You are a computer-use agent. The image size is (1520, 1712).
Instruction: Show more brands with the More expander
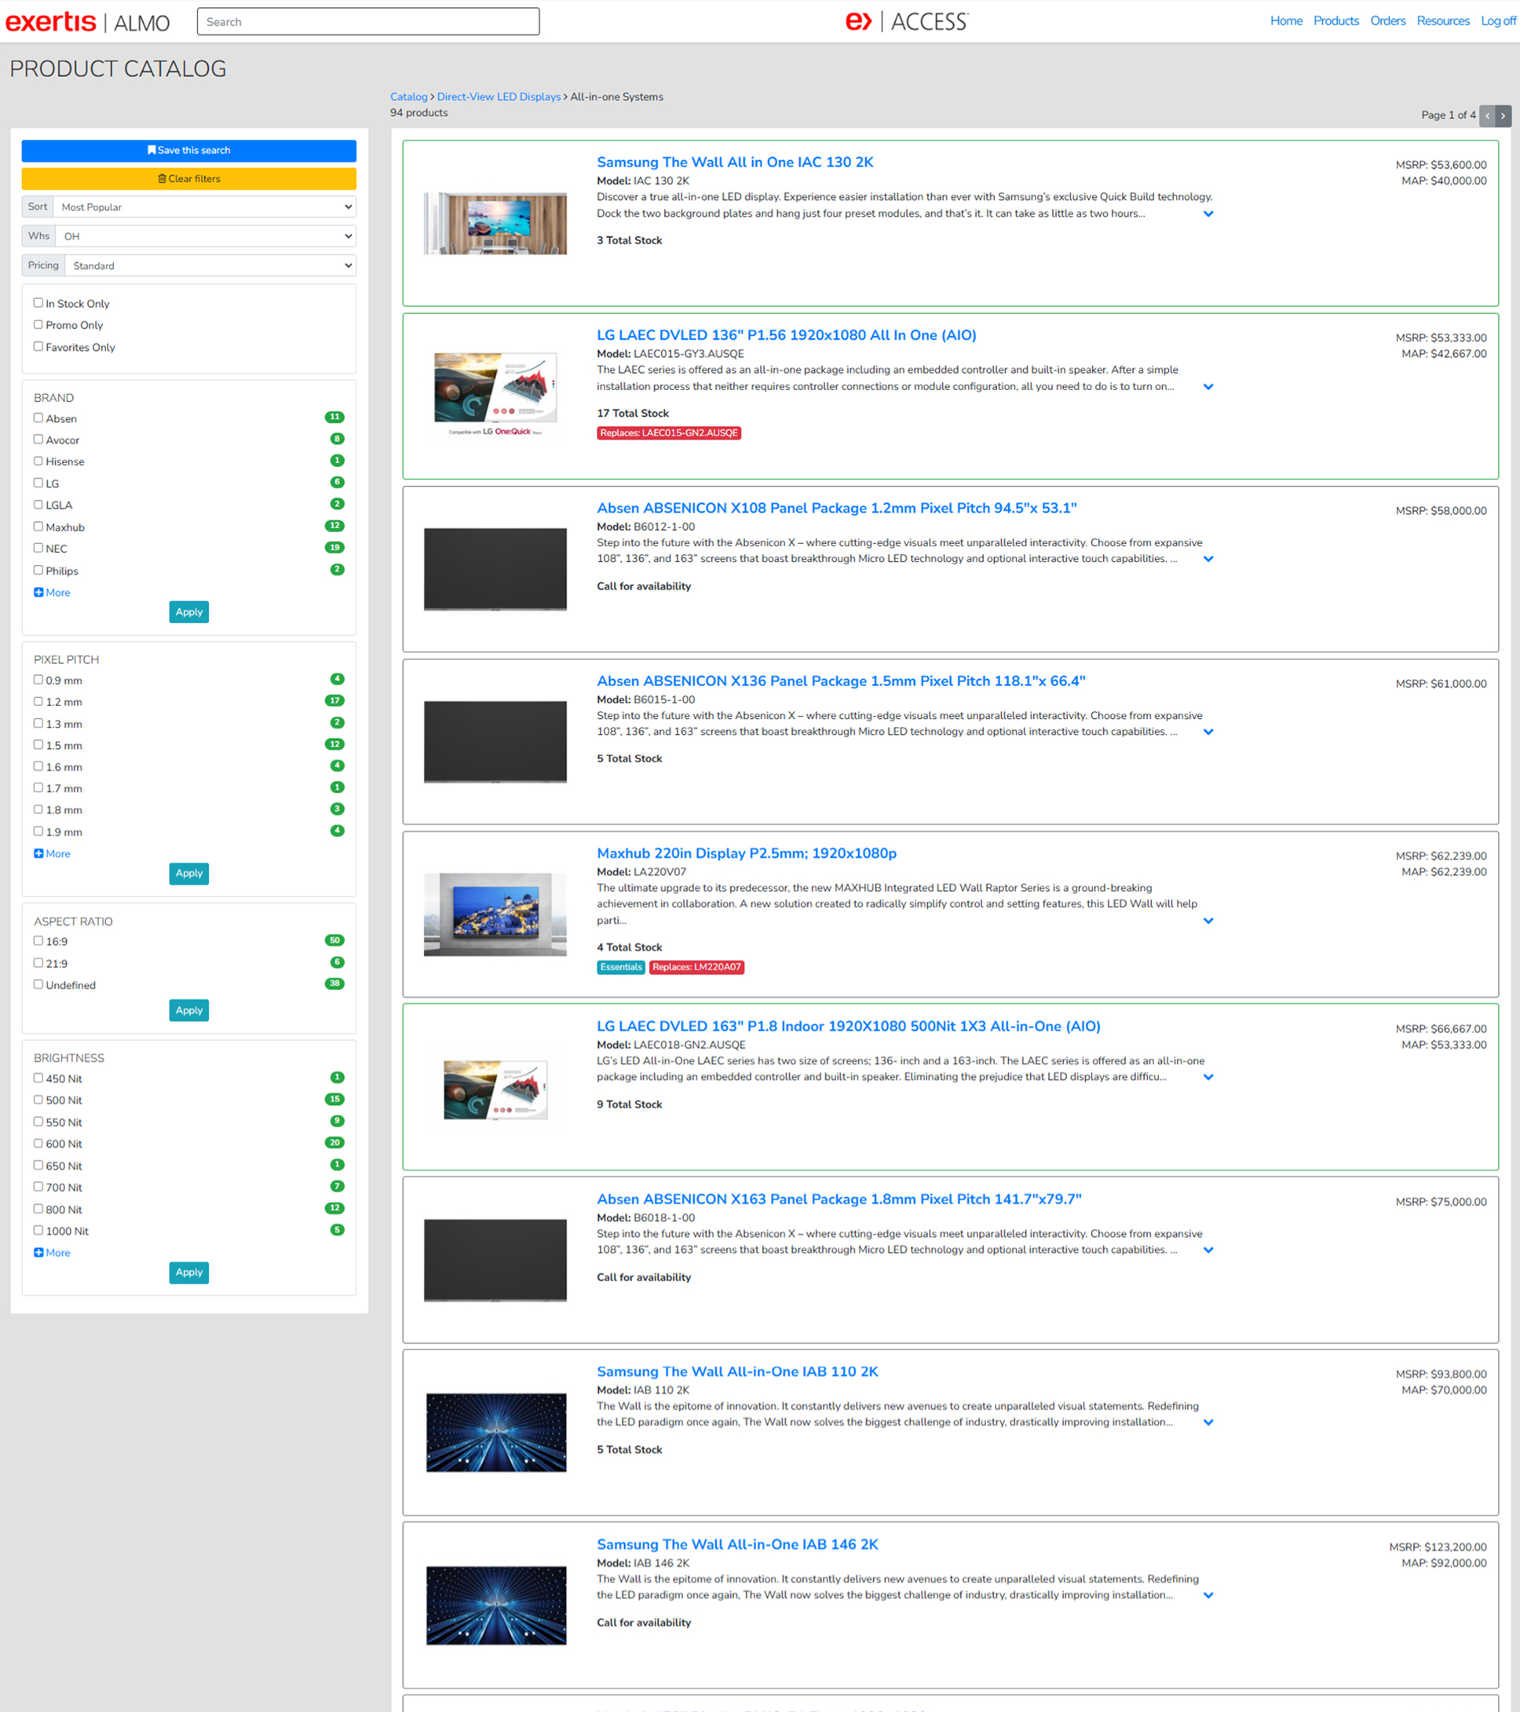(52, 592)
